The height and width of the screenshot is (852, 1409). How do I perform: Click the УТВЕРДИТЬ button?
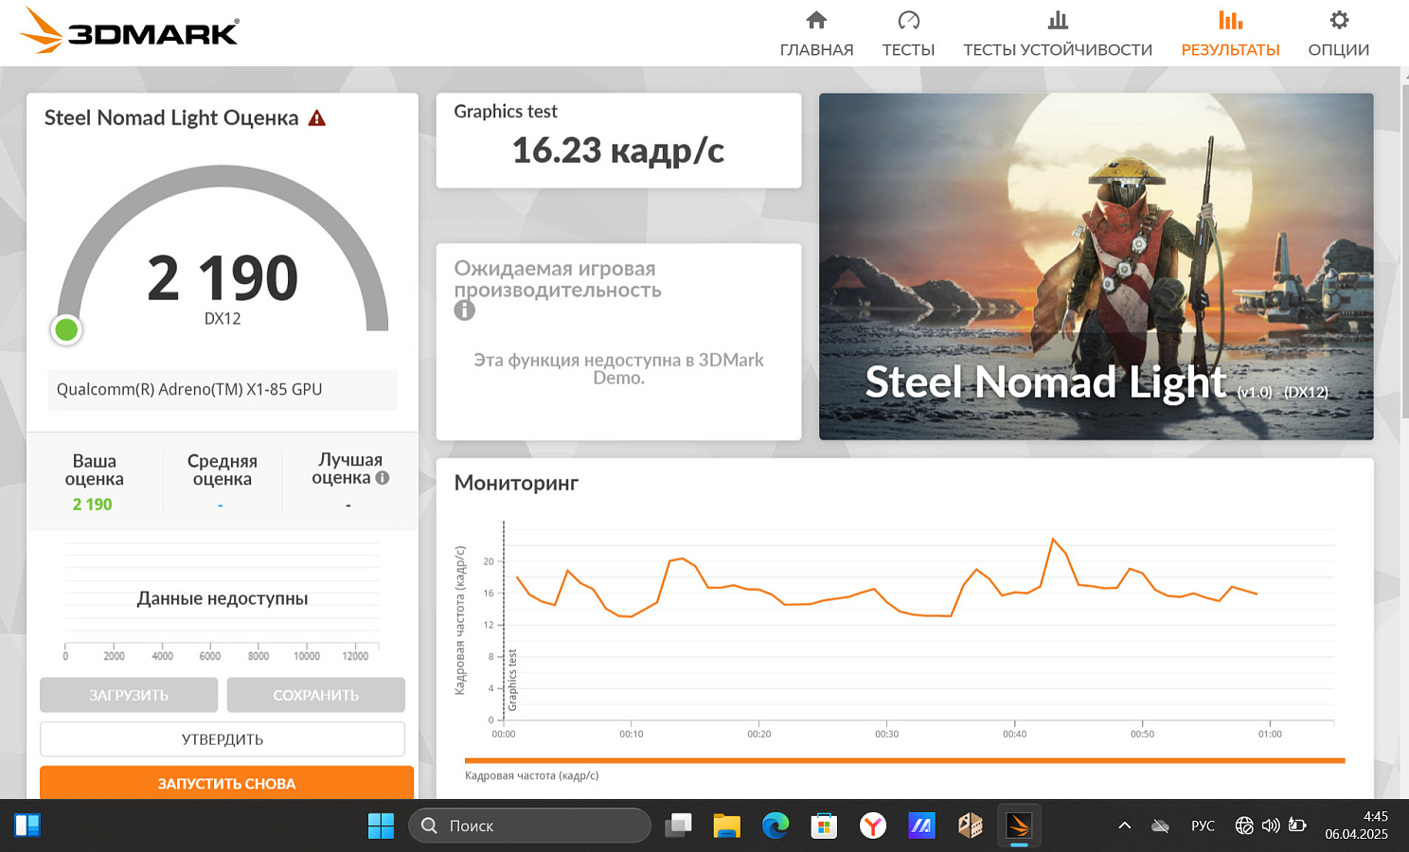223,739
